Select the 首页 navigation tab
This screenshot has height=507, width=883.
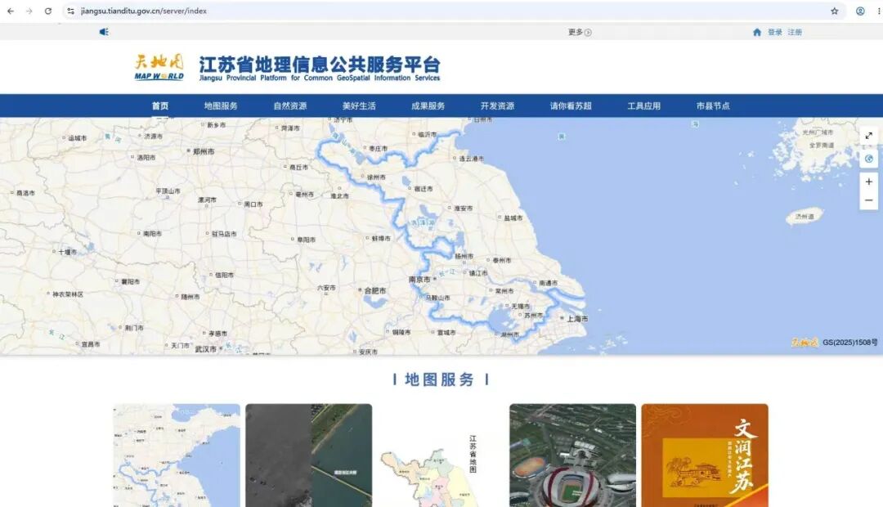click(160, 106)
